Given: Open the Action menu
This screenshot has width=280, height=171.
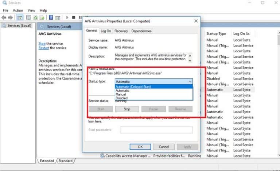Looking at the screenshot, I should [x=18, y=10].
